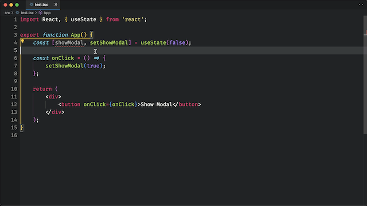Viewport: 367px width, 206px height.
Task: Click the vertical scrollbar of the editor
Action: click(365, 75)
